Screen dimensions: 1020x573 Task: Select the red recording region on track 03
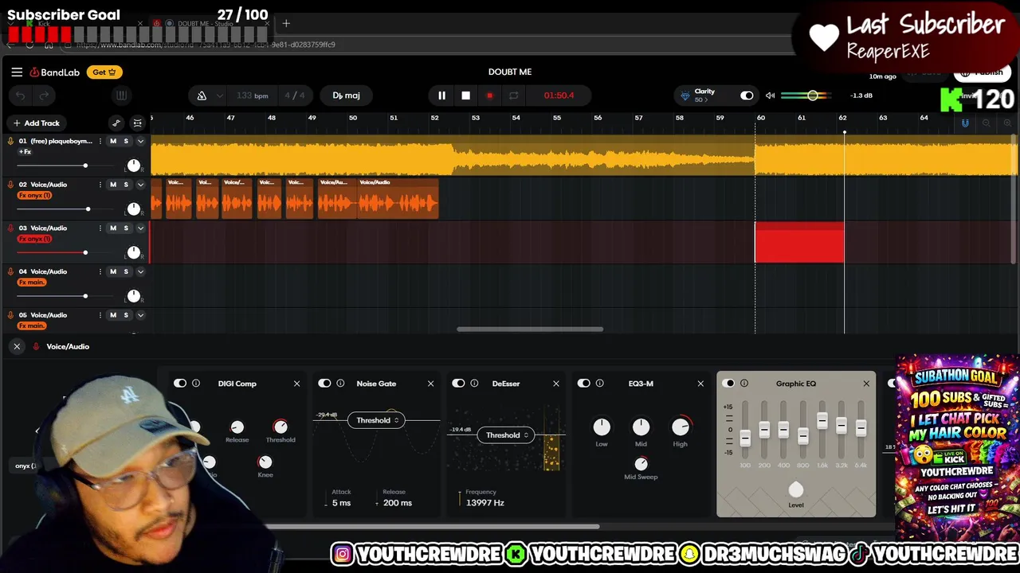coord(799,243)
